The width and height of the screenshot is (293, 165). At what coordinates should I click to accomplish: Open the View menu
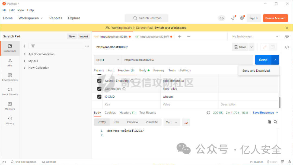pyautogui.click(x=21, y=10)
